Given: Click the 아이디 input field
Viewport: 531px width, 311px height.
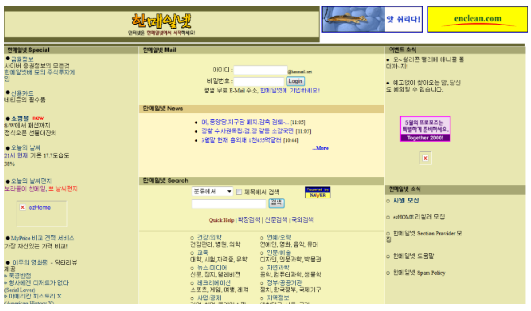Looking at the screenshot, I should pyautogui.click(x=261, y=70).
